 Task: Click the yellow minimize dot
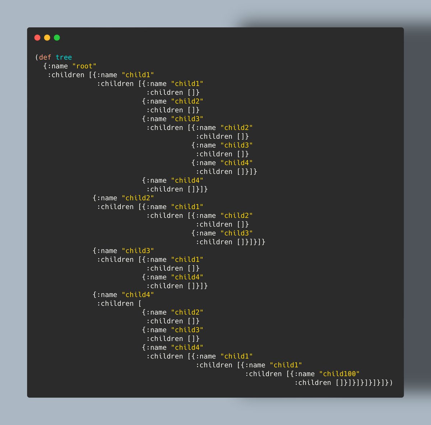click(47, 37)
